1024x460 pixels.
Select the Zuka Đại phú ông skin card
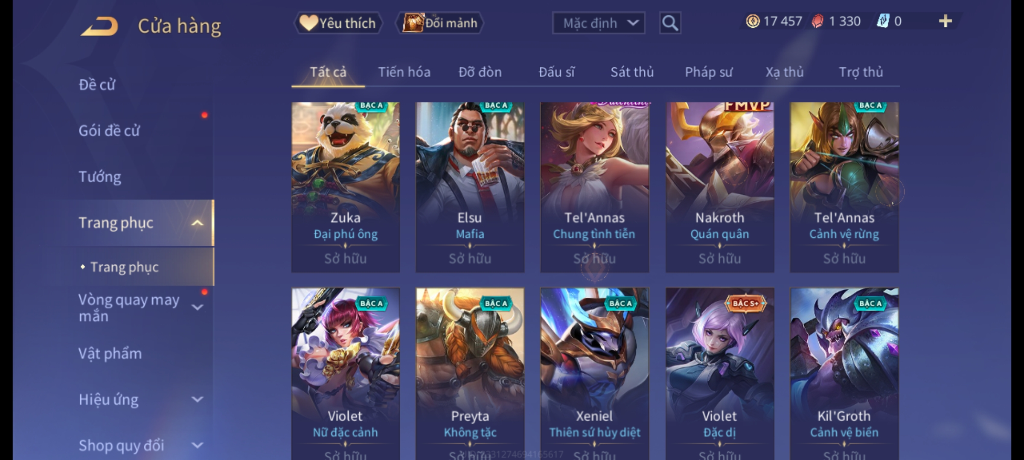346,187
